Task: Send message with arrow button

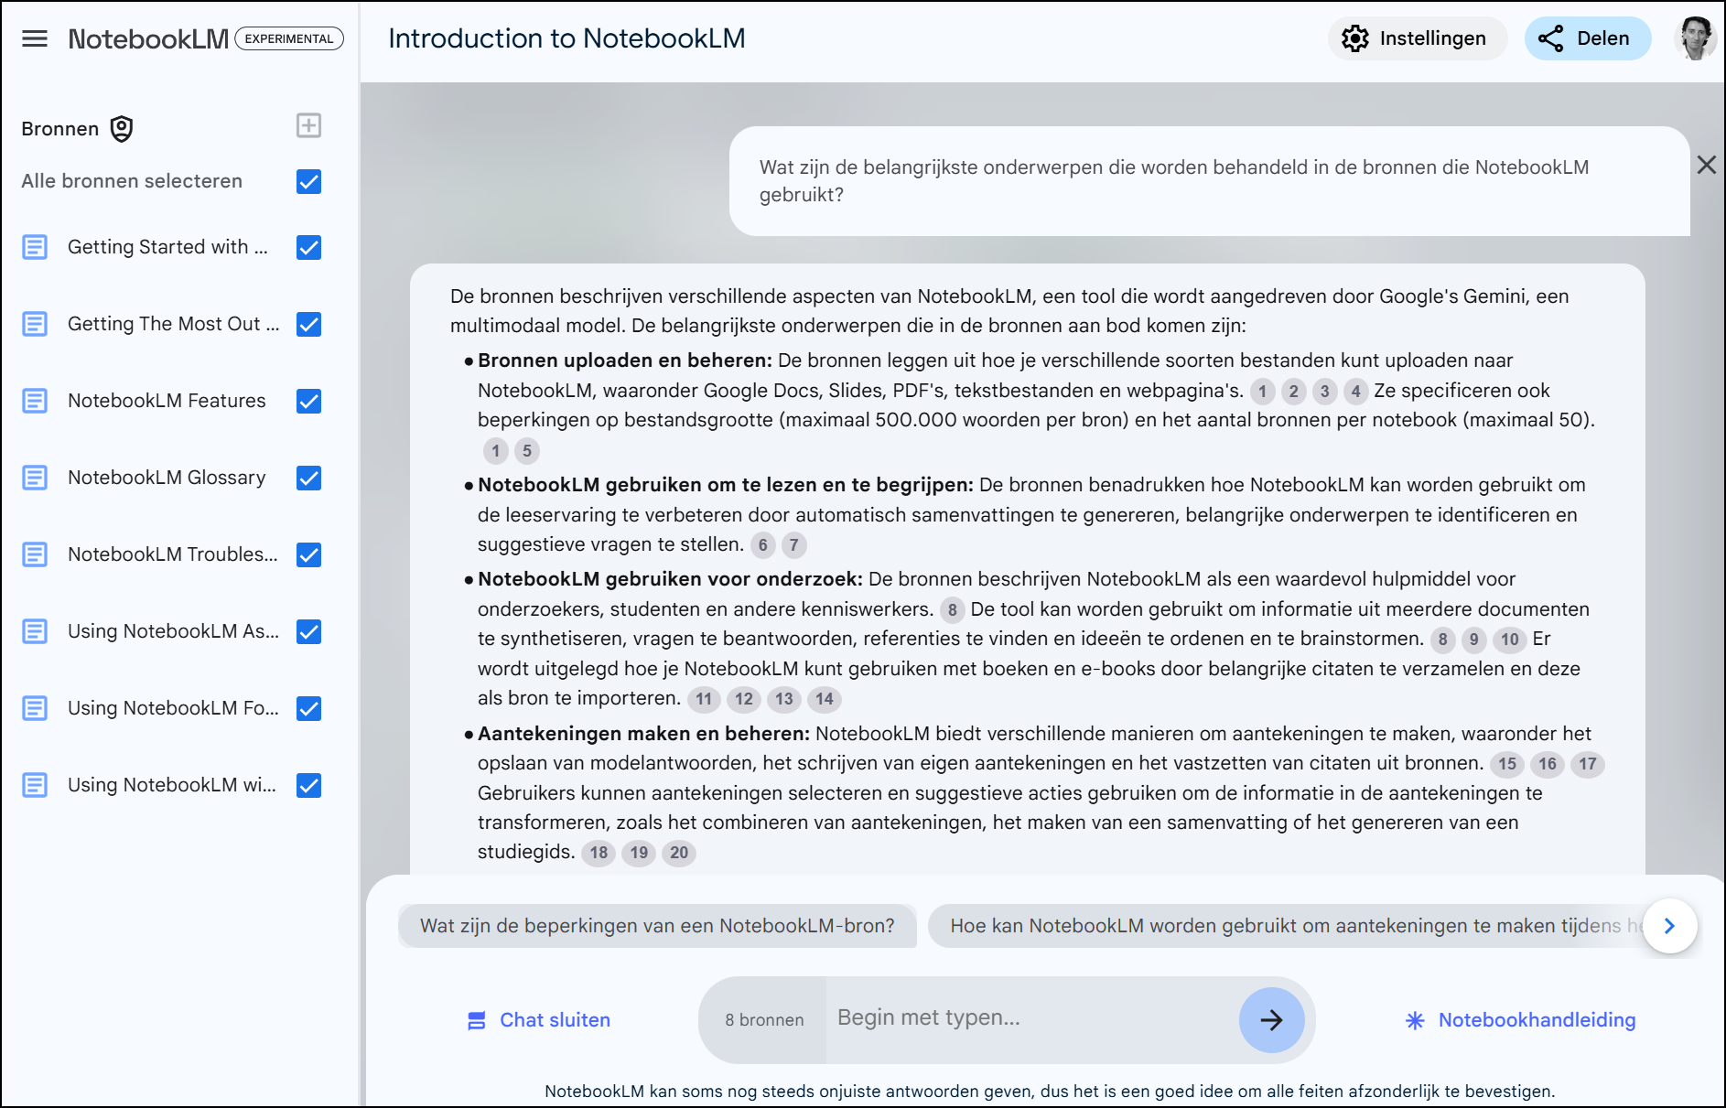Action: tap(1271, 1020)
